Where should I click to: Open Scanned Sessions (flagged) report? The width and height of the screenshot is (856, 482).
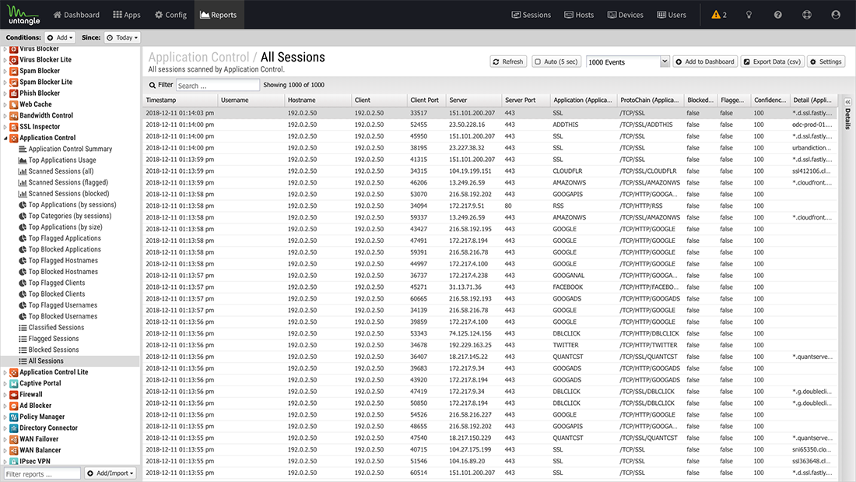(68, 182)
